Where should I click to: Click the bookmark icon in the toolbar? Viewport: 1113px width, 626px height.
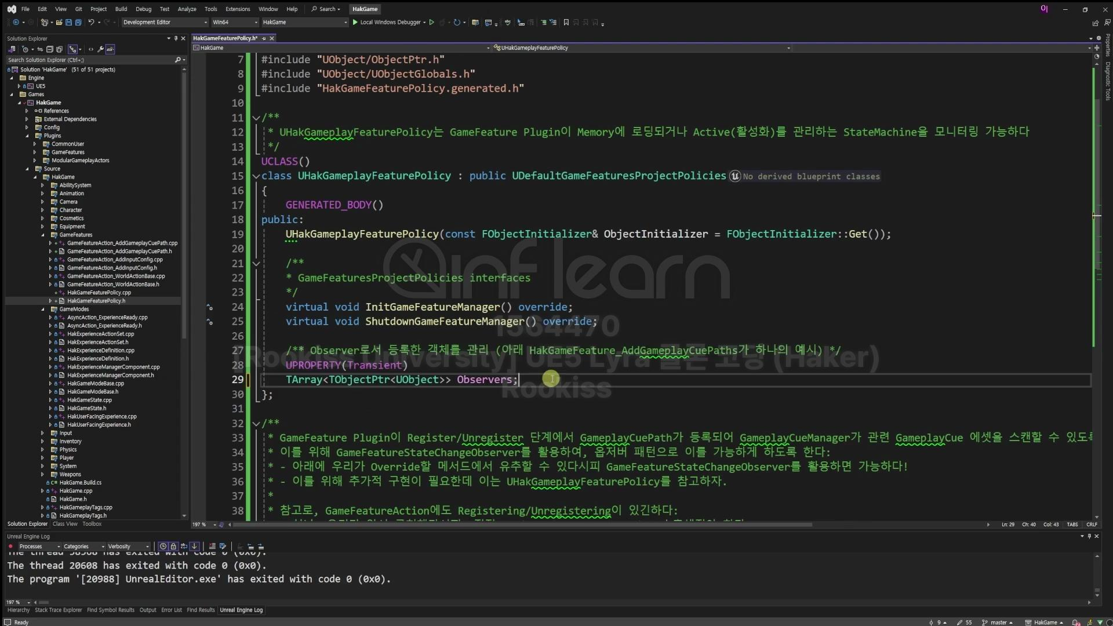pos(566,23)
